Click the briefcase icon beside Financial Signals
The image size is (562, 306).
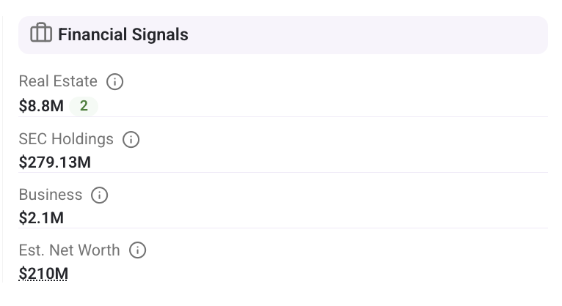[x=41, y=33]
